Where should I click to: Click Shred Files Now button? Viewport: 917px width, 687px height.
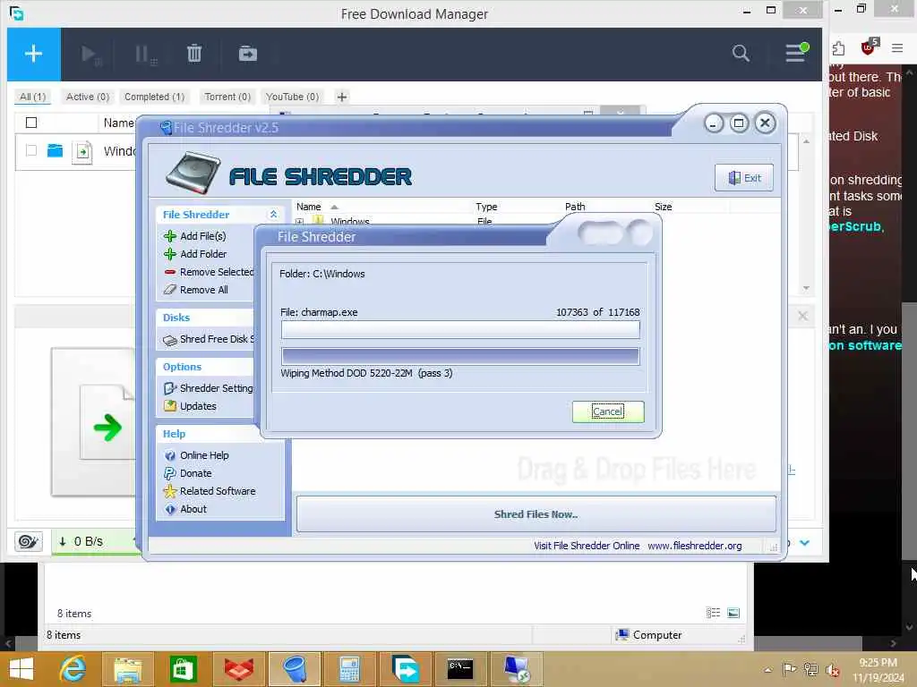point(536,514)
